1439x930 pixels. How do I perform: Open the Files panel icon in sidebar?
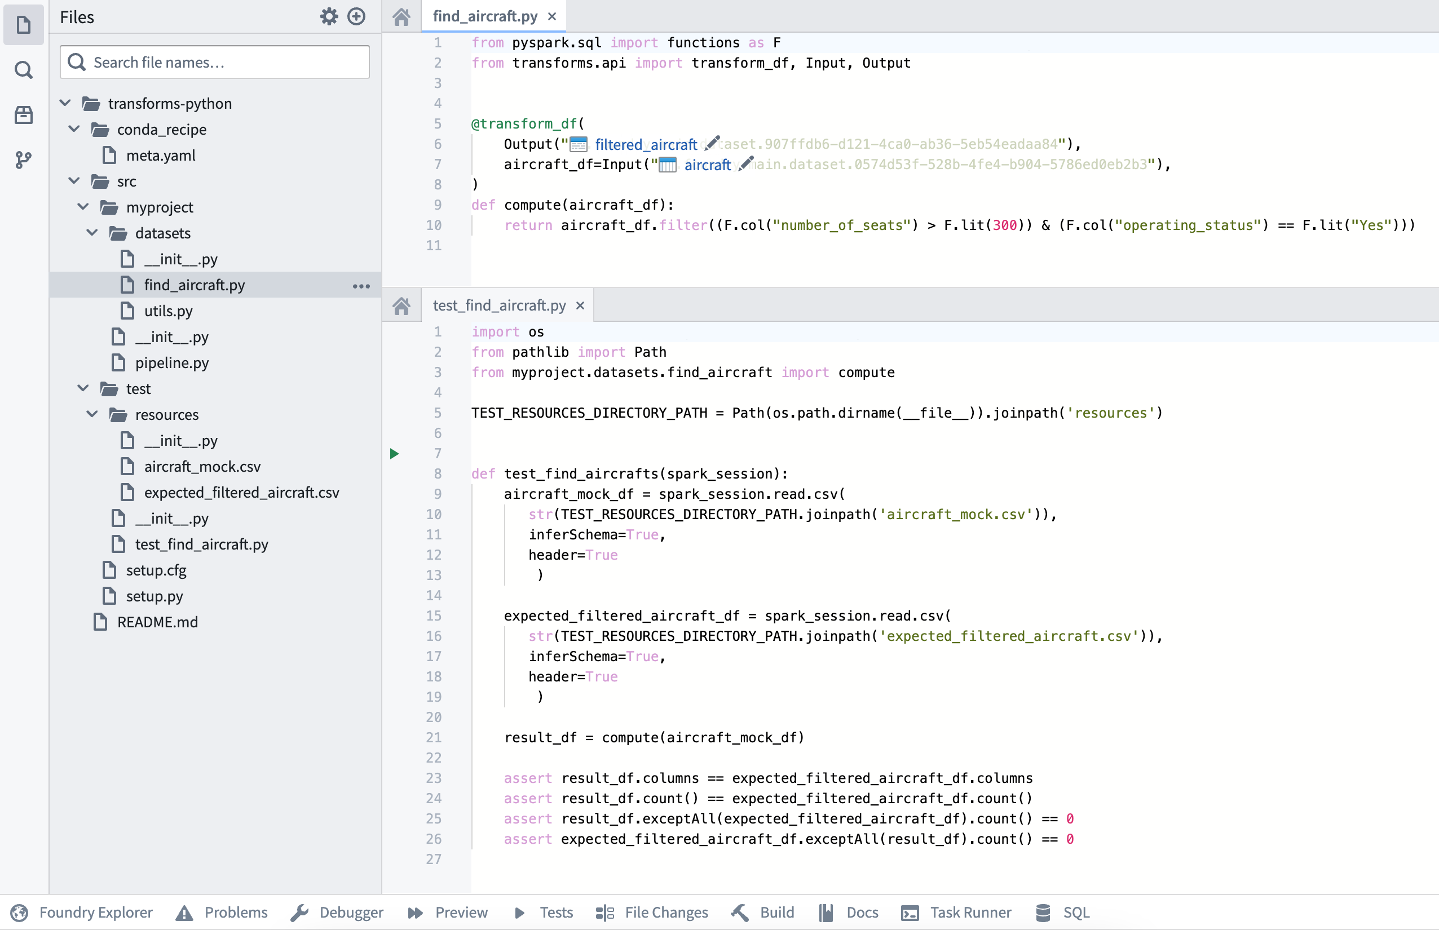pyautogui.click(x=24, y=25)
